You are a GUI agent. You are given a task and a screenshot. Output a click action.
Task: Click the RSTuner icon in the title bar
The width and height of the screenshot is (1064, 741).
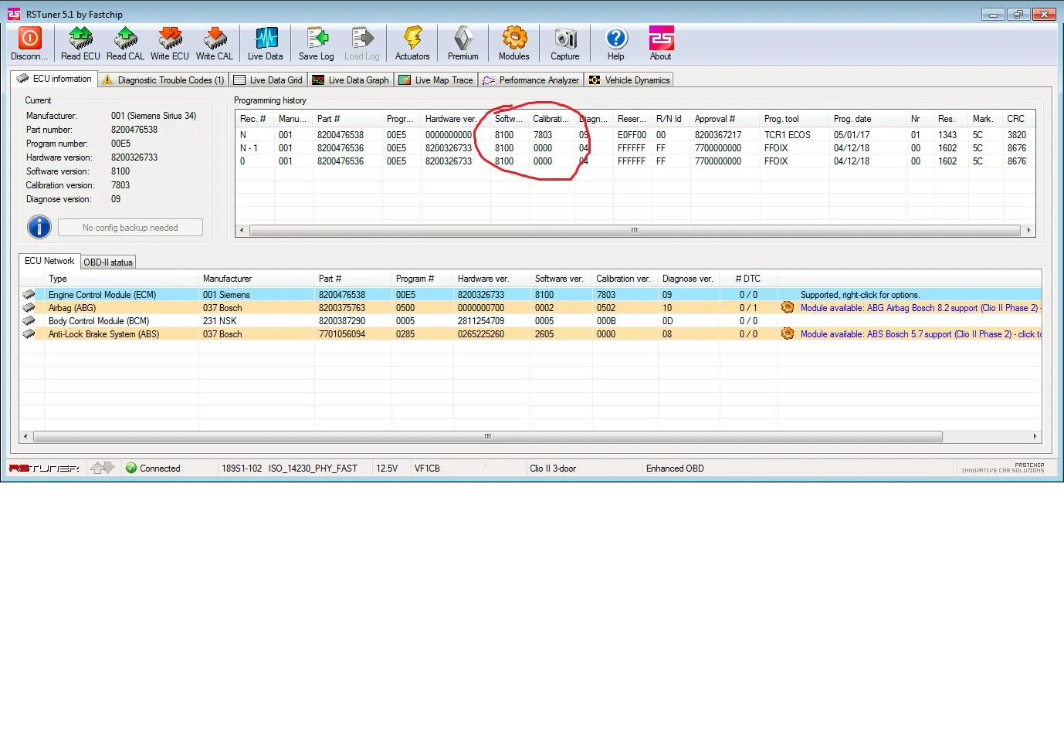pyautogui.click(x=14, y=14)
